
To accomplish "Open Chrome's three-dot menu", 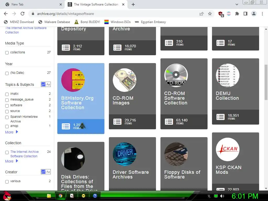I will (x=262, y=14).
